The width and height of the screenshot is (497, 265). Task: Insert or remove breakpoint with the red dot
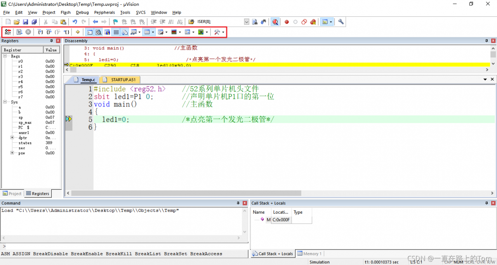(x=287, y=22)
